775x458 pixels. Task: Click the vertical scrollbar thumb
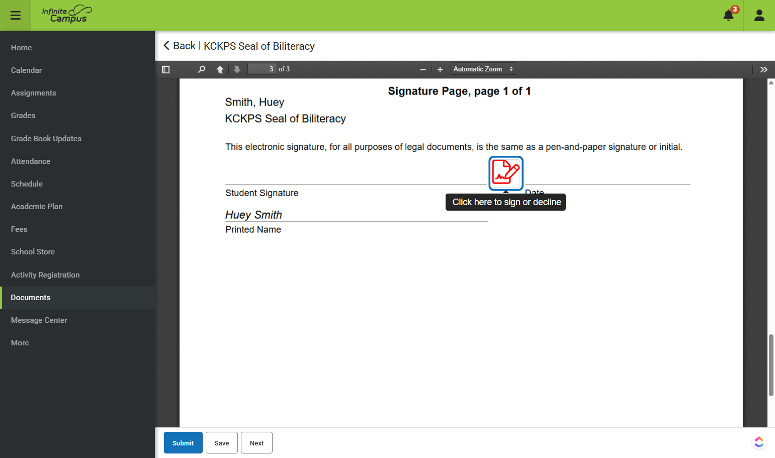pos(771,365)
